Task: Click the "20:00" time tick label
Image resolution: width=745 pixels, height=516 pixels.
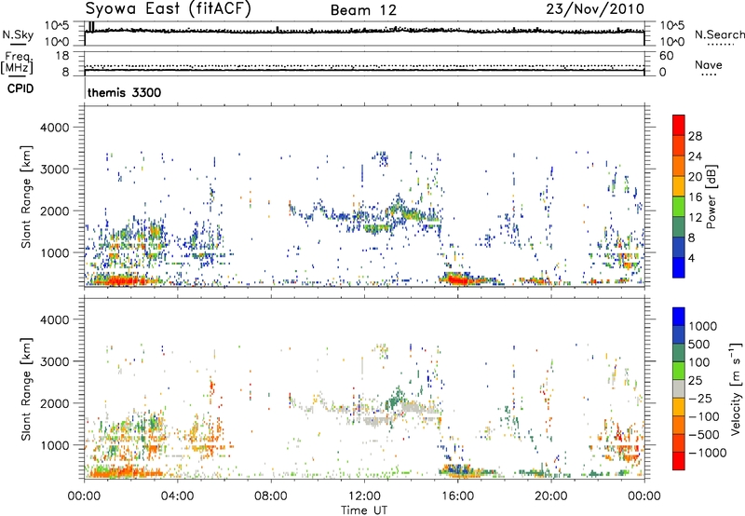Action: [551, 496]
